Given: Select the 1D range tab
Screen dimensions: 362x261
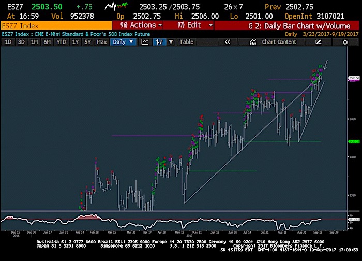Looking at the screenshot, I should click(8, 42).
